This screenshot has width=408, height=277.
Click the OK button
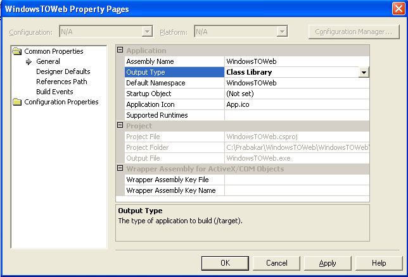tap(225, 263)
